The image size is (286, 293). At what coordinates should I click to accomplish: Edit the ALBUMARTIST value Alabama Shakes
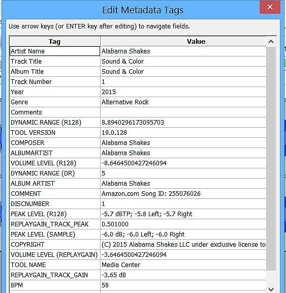(x=183, y=153)
